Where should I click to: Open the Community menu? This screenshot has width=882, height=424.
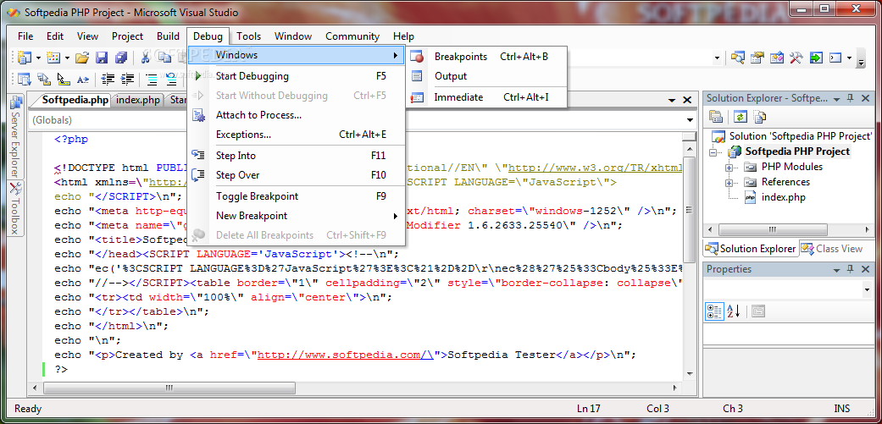pos(352,36)
